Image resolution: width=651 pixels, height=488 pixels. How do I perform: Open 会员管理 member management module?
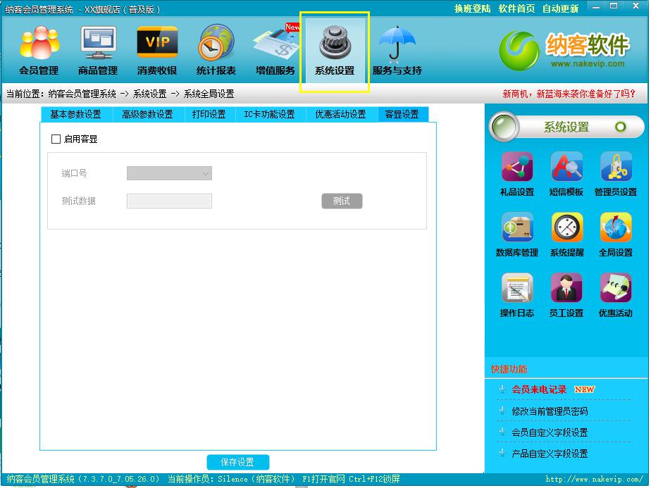coord(39,51)
